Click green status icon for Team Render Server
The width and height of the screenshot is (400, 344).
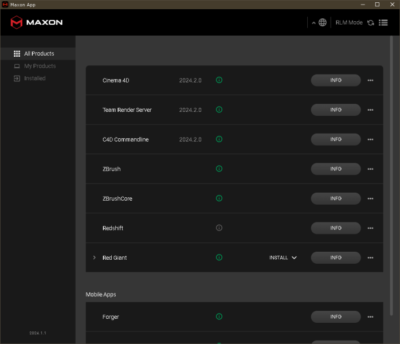(x=219, y=110)
